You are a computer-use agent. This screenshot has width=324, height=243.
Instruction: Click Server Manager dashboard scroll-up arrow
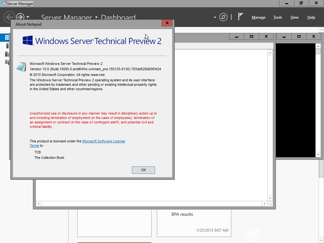(x=321, y=30)
